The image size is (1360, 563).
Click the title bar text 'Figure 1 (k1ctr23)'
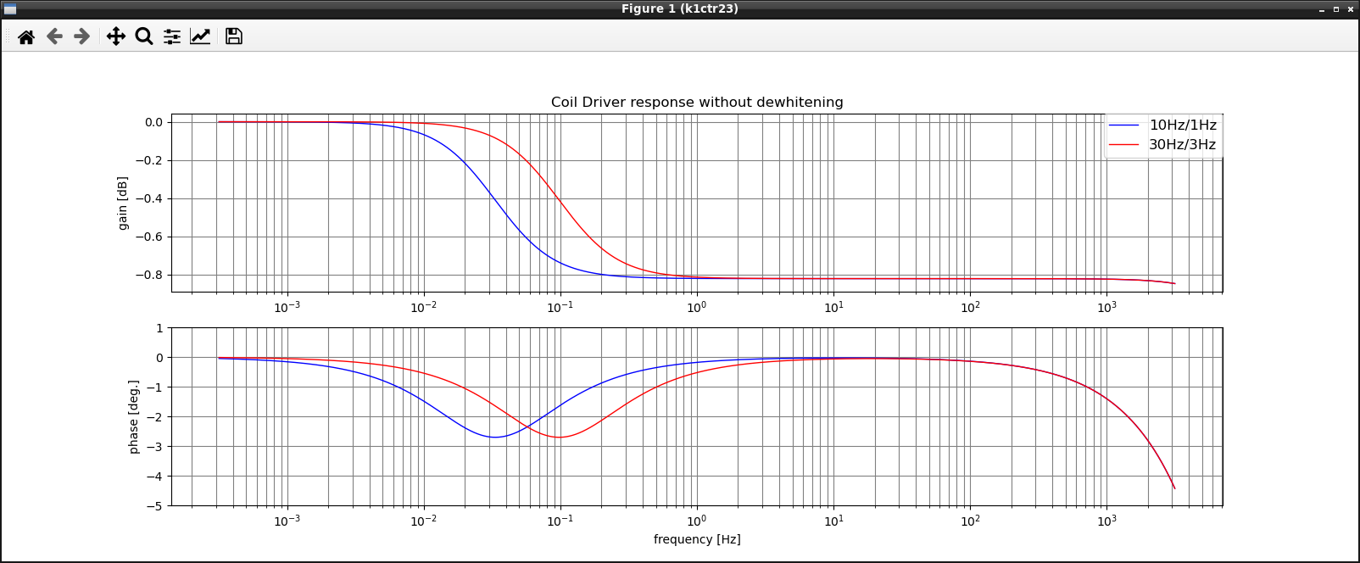680,8
